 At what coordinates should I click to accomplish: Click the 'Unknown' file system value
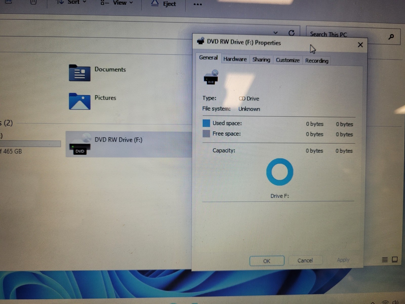pyautogui.click(x=249, y=109)
